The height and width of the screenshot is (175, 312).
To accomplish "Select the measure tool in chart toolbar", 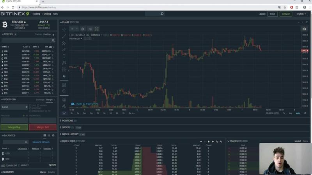I will (64, 85).
